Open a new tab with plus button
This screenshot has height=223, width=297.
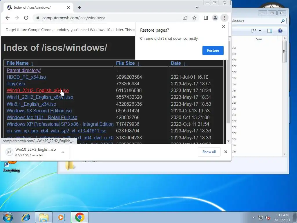79,8
